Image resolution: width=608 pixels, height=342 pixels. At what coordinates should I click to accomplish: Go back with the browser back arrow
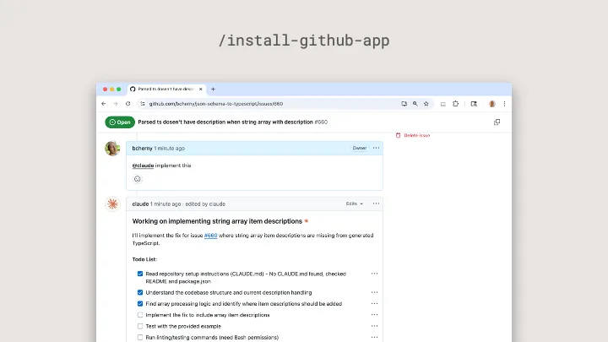(104, 104)
